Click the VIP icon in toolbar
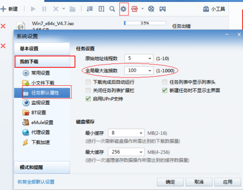 [x=135, y=9]
